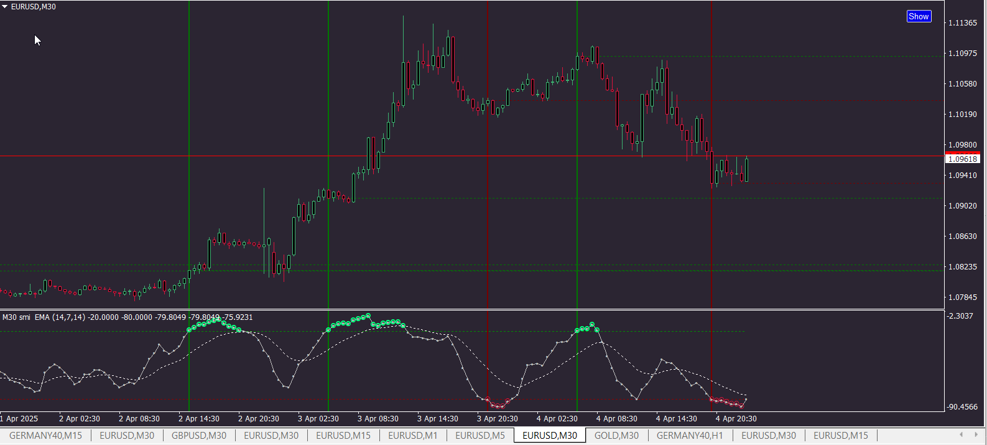Select the GERMANY40,H1 chart tab

[x=690, y=436]
